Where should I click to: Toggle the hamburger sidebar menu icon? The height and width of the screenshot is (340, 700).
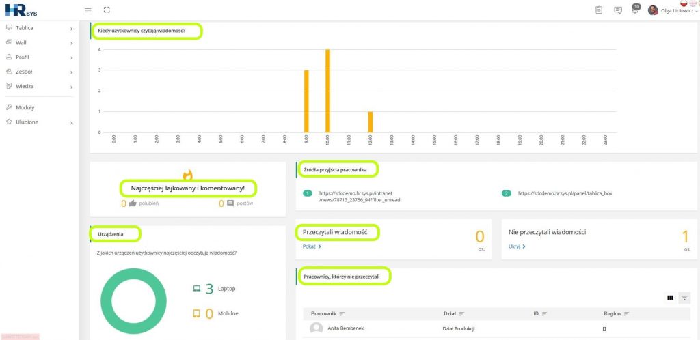[x=88, y=10]
